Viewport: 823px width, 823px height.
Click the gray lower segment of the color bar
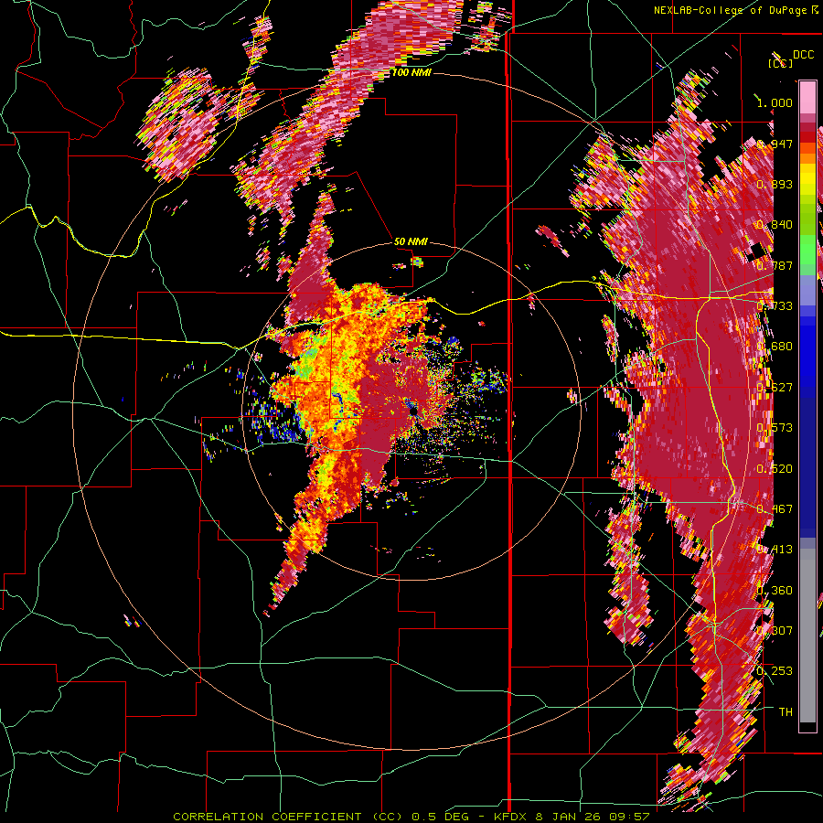[807, 636]
